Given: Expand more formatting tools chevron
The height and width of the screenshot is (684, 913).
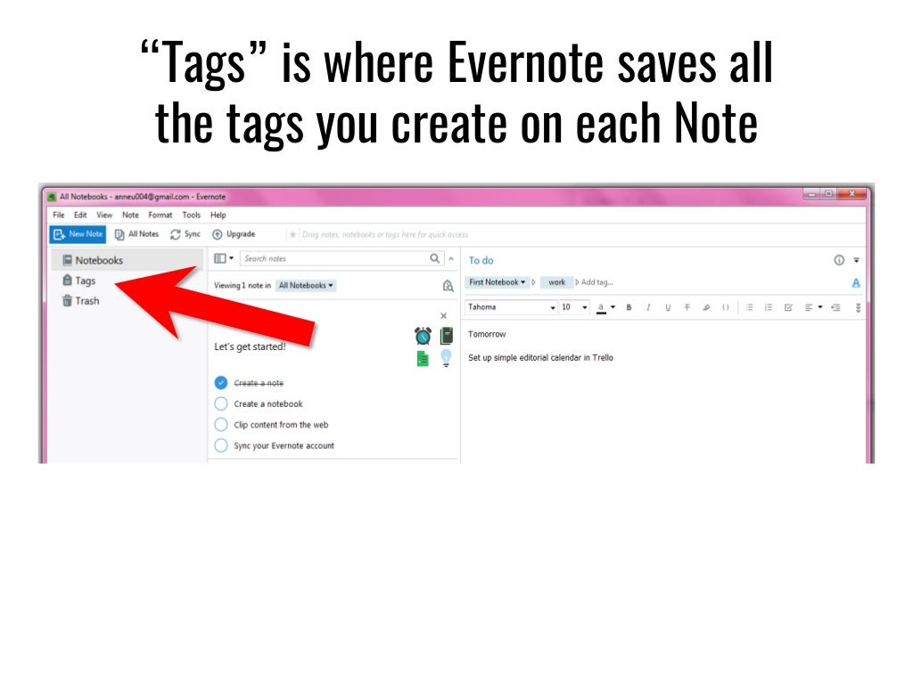Looking at the screenshot, I should [x=858, y=307].
